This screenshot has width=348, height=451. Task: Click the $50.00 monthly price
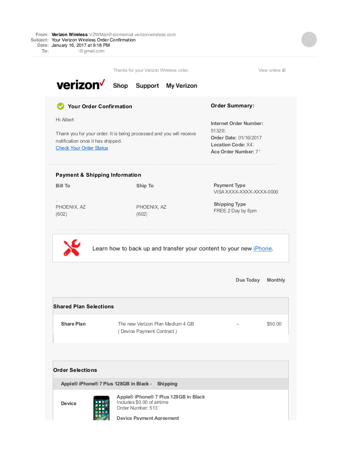[x=274, y=324]
